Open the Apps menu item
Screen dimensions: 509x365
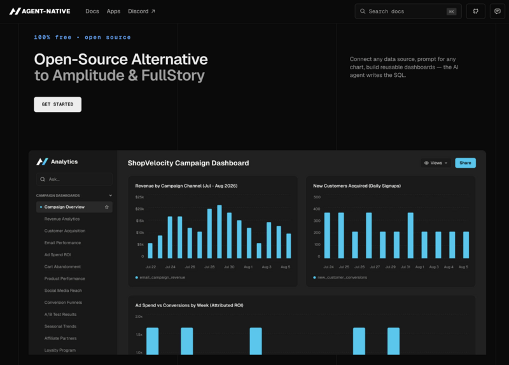click(x=114, y=11)
